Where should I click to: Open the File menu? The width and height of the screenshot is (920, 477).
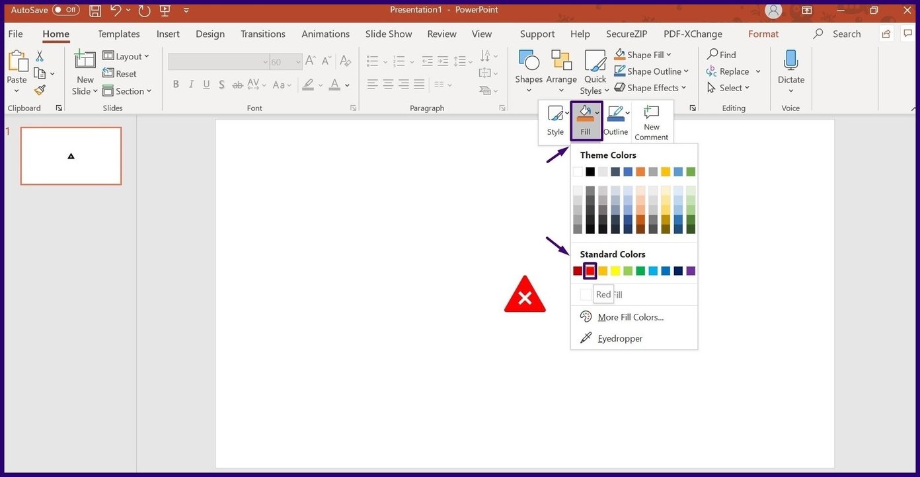tap(15, 34)
